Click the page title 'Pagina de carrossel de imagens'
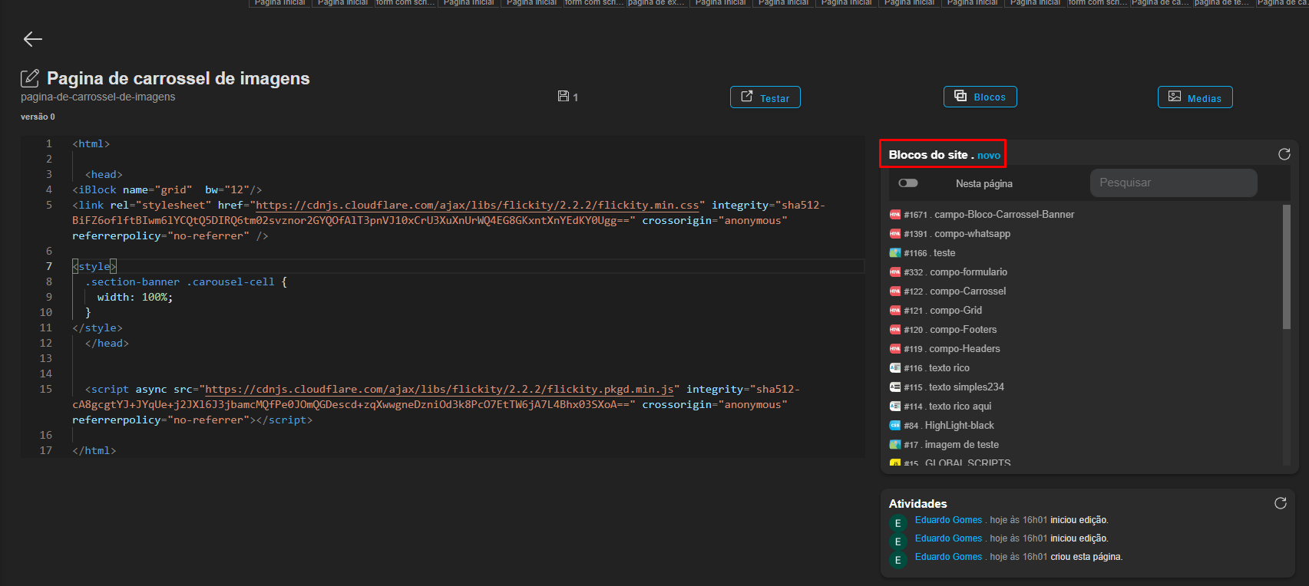 tap(178, 78)
